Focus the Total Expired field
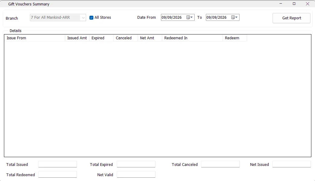 [136, 164]
